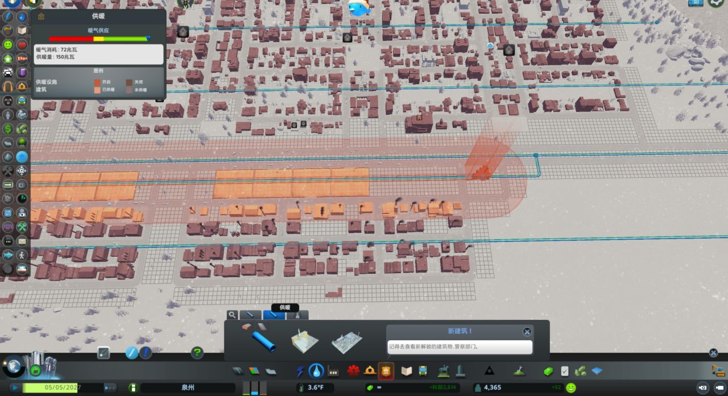Image resolution: width=728 pixels, height=396 pixels.
Task: Click the 未供暖 legend color swatch
Action: pos(129,90)
